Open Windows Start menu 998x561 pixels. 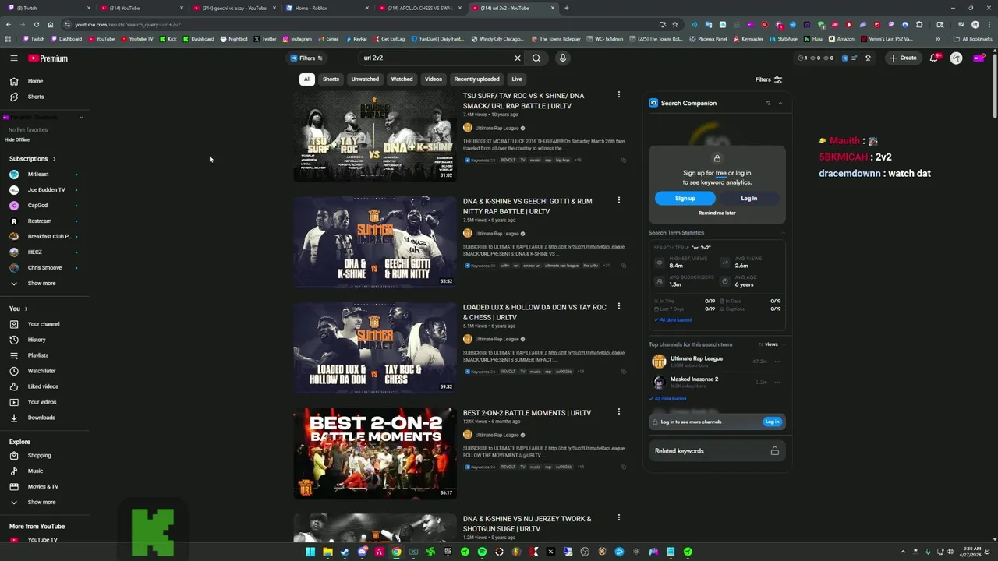[310, 552]
